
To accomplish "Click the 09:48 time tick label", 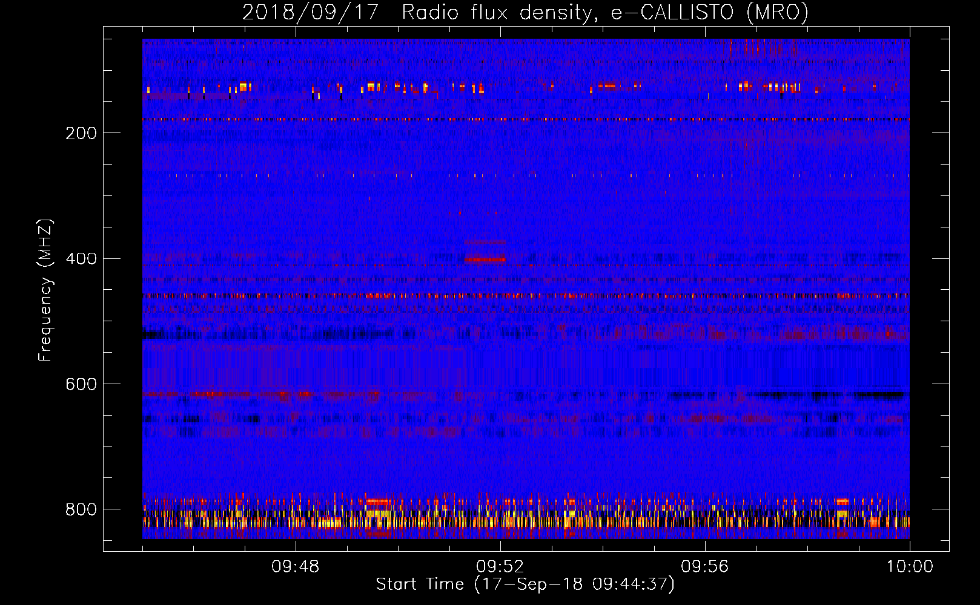I will [x=296, y=567].
